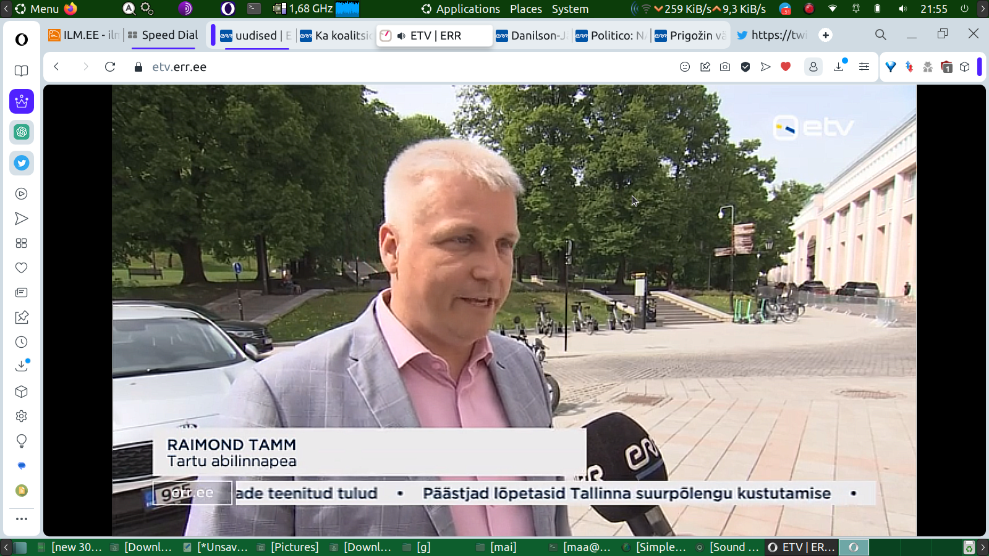The width and height of the screenshot is (989, 556).
Task: Click the red extension icon with badge 1
Action: [x=946, y=67]
